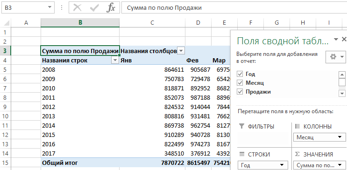Click the empty Фильтры drop area
This screenshot has height=170, width=347.
click(x=263, y=138)
